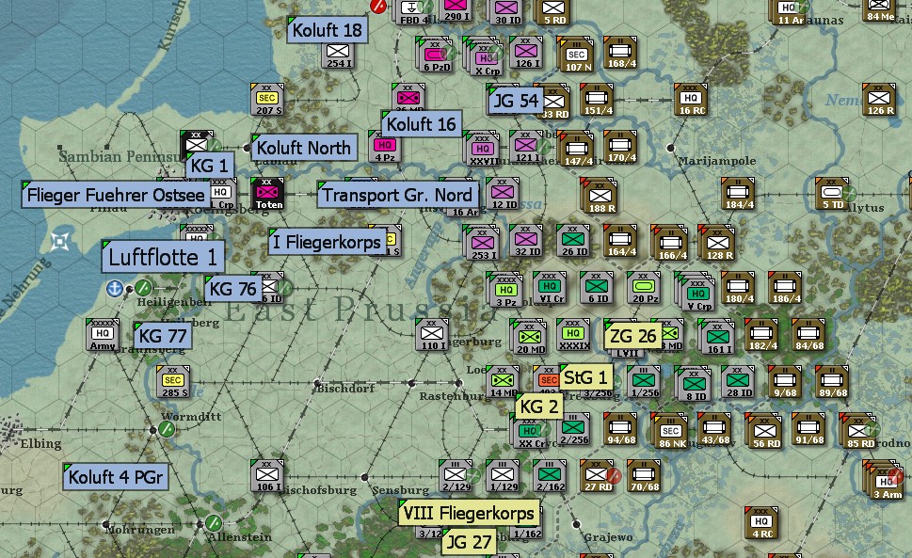The height and width of the screenshot is (558, 912).
Task: Select the JG 54 fighter label
Action: [x=516, y=101]
